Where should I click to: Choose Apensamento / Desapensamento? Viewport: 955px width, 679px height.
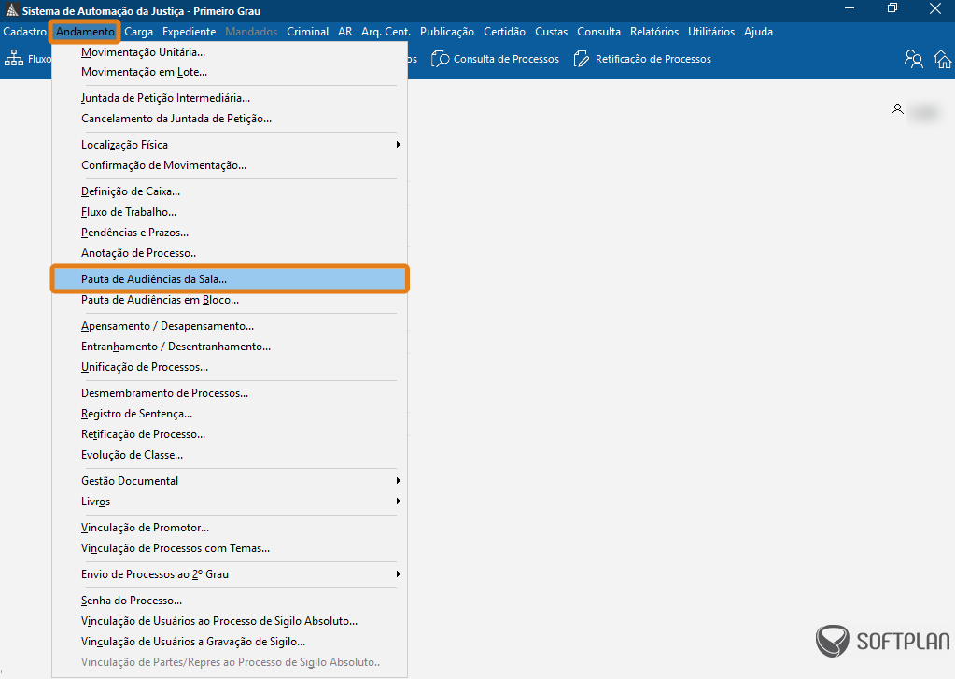click(x=230, y=326)
